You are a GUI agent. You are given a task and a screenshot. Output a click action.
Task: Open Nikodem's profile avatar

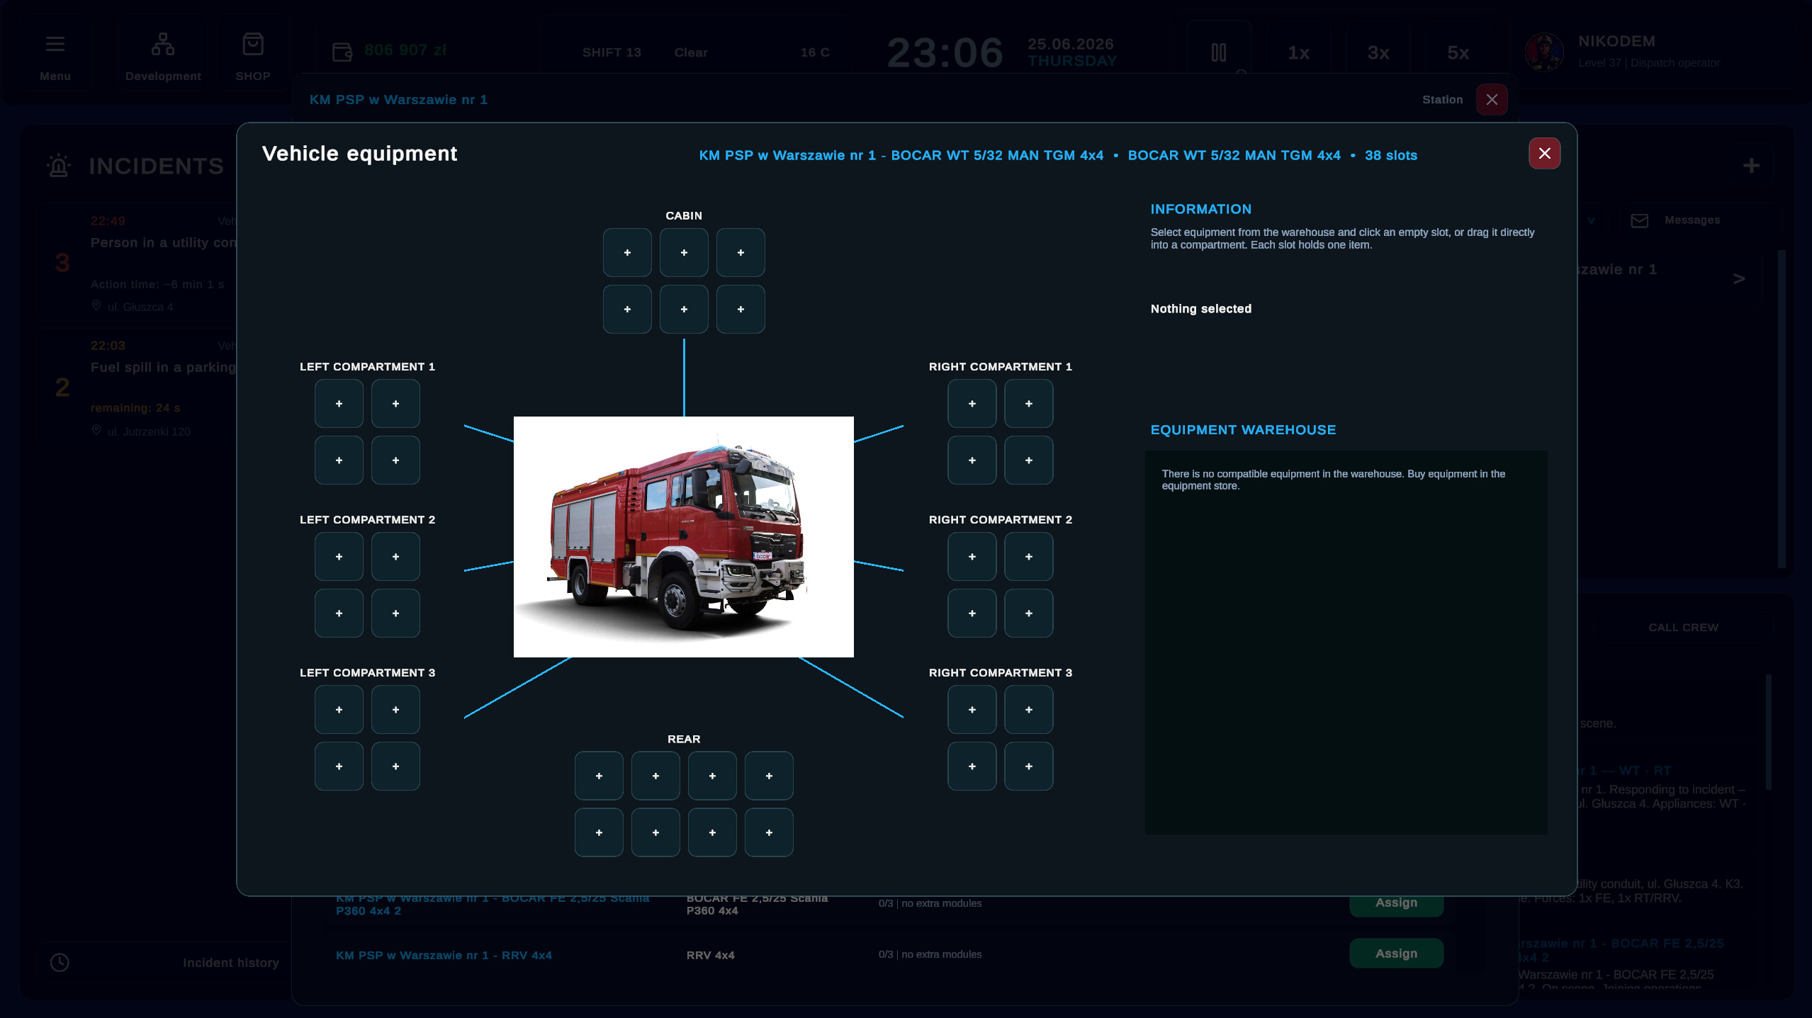point(1545,52)
